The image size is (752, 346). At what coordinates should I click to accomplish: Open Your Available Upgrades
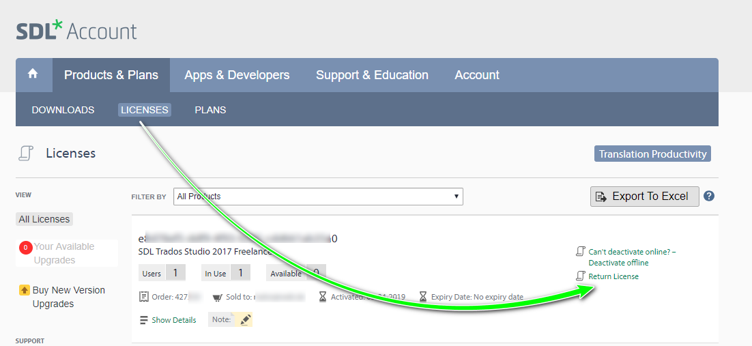pyautogui.click(x=63, y=253)
